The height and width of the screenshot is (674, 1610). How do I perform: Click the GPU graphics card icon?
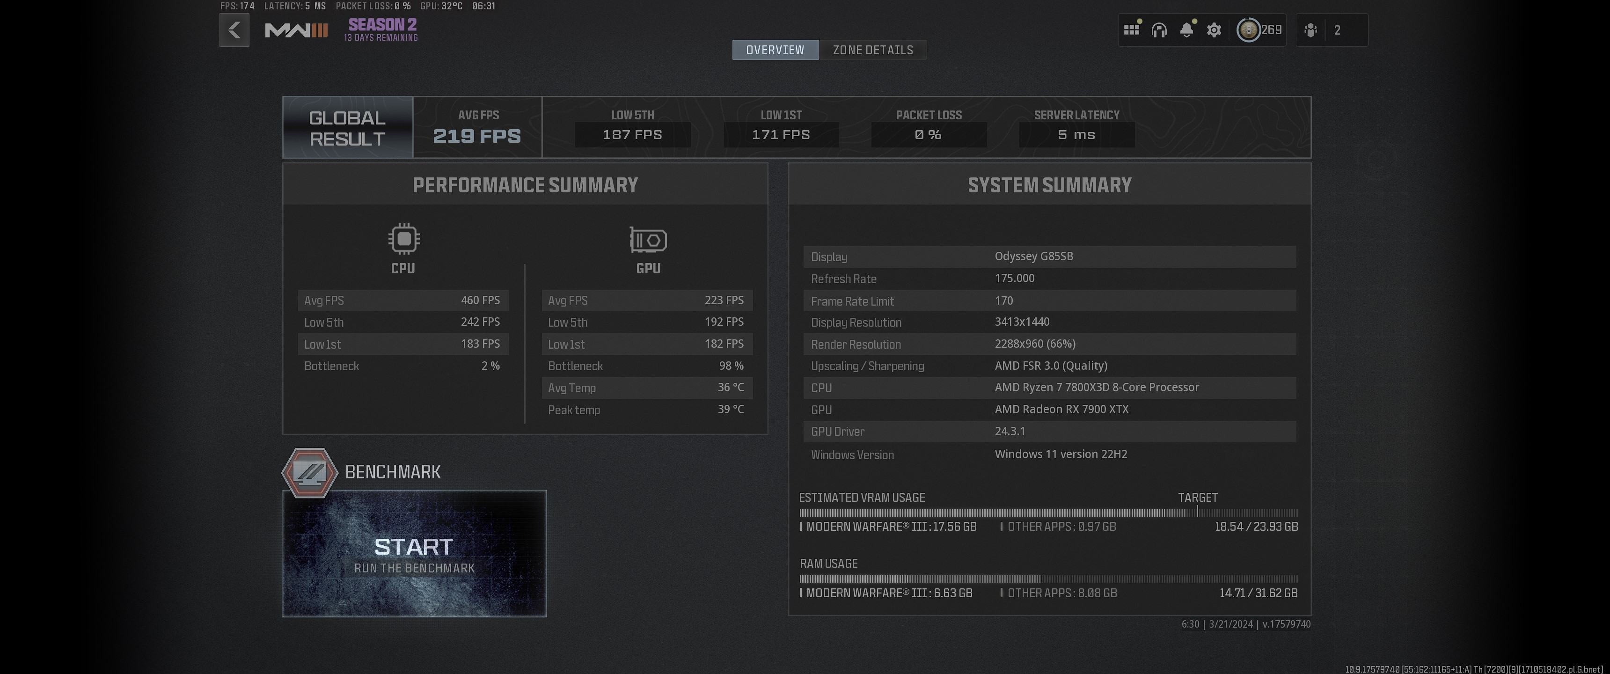(648, 240)
